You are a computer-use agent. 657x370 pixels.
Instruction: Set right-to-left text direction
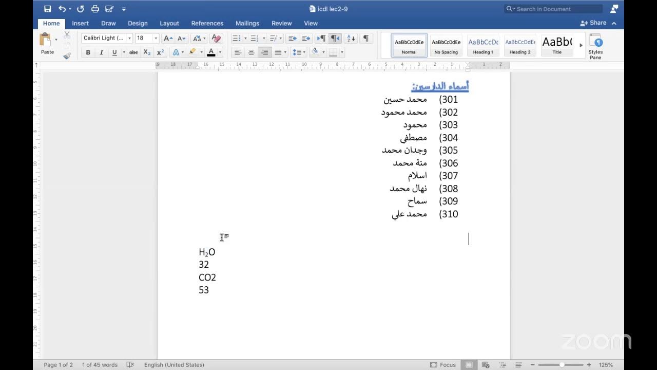coord(335,38)
